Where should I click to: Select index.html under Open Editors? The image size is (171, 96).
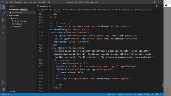18,13
